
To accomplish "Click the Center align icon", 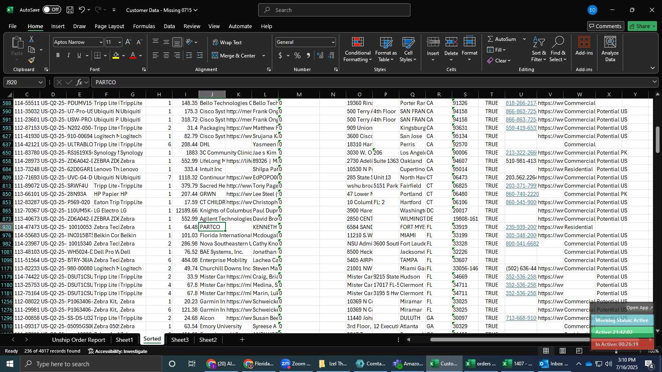I will pos(166,55).
